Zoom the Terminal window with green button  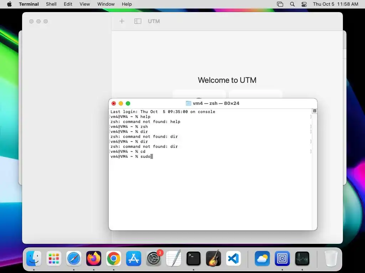[128, 103]
